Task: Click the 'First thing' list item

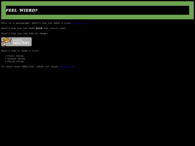Action: pyautogui.click(x=15, y=56)
